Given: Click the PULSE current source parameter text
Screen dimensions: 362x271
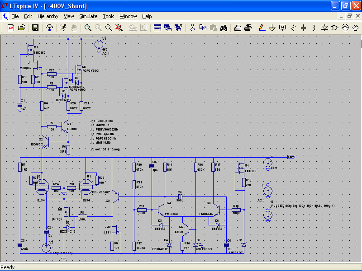Looking at the screenshot, I should [x=303, y=206].
